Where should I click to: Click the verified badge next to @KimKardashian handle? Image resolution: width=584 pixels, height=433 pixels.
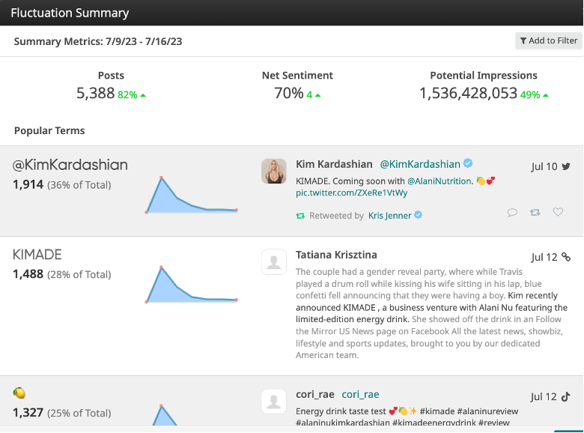pyautogui.click(x=468, y=163)
